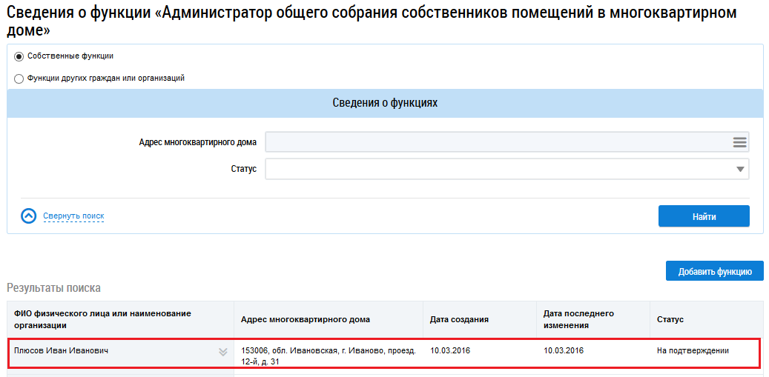Click the "Добавить функцию" button
This screenshot has width=769, height=377.
(714, 272)
